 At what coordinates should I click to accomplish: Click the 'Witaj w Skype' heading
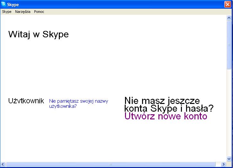[x=39, y=34]
